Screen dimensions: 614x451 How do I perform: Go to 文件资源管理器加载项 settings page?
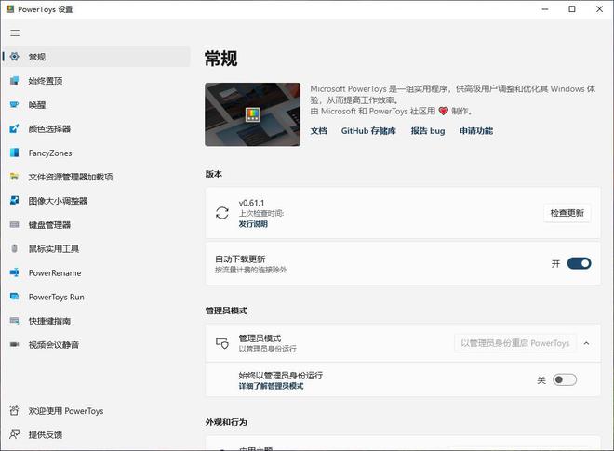click(x=97, y=177)
